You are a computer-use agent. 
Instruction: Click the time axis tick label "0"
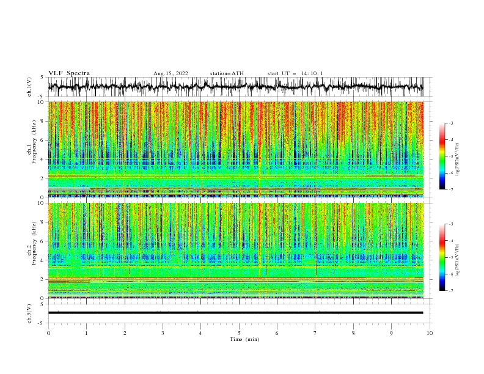(x=48, y=333)
